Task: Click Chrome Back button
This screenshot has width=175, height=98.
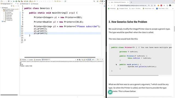Action: 109,5
